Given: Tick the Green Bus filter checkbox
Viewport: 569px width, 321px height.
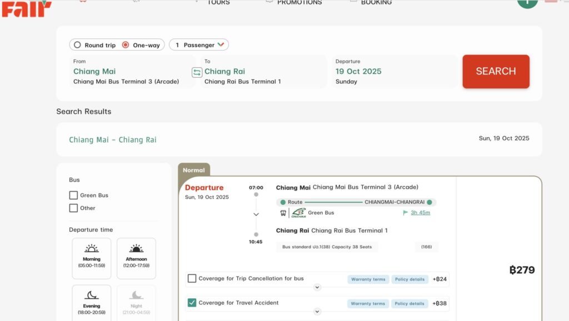Looking at the screenshot, I should click(x=73, y=195).
